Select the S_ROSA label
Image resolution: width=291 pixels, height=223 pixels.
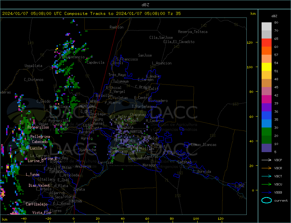pos(169,153)
